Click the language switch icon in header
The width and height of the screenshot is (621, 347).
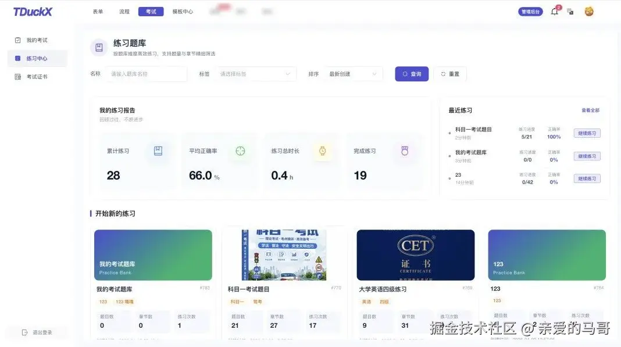click(x=570, y=12)
